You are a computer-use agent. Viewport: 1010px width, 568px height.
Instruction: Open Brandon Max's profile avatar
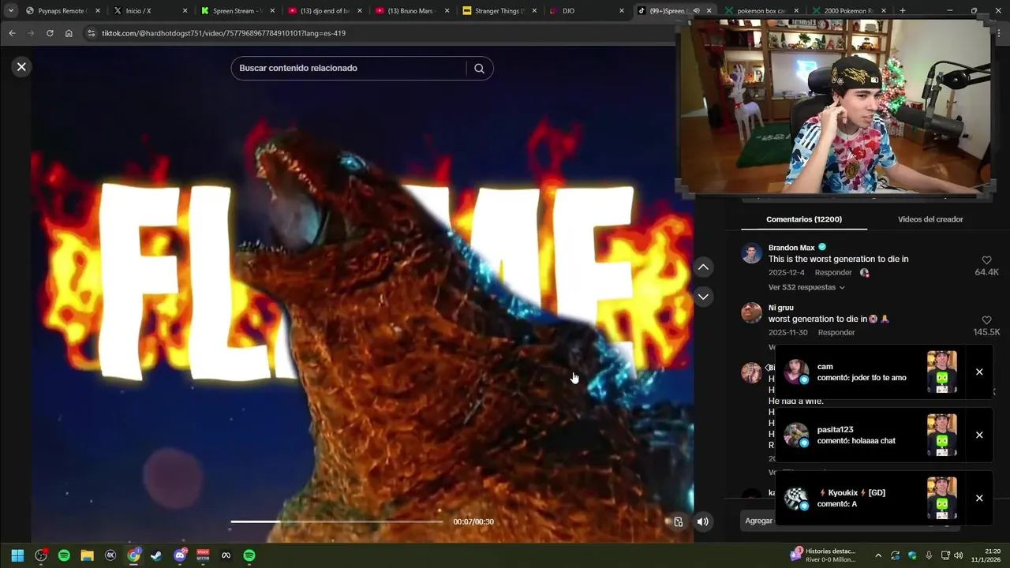[x=751, y=253]
